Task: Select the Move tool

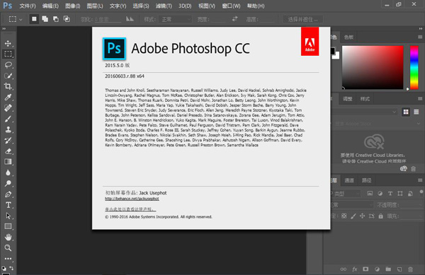Action: click(x=8, y=43)
